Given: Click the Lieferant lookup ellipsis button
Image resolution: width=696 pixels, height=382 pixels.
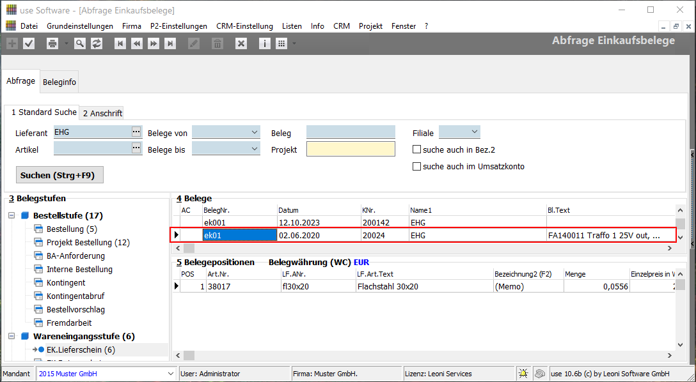Looking at the screenshot, I should click(x=136, y=131).
